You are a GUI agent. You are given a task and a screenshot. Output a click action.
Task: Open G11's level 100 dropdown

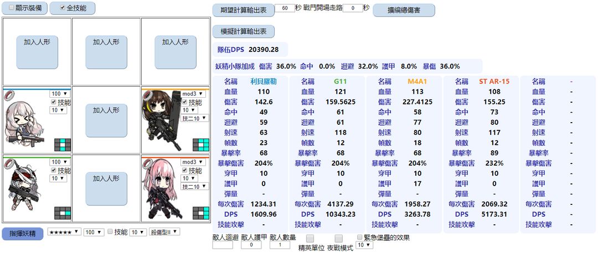coord(59,162)
